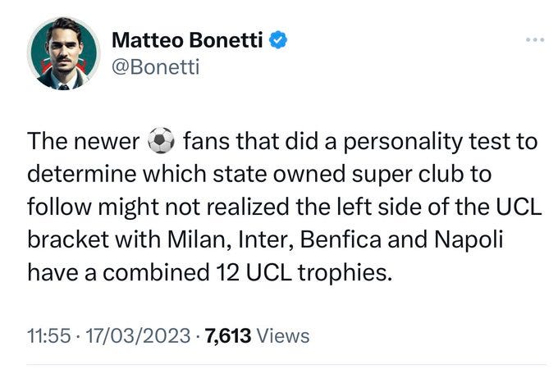Open the three-dot more options menu
Viewport: 558px width, 369px height.
pos(535,39)
